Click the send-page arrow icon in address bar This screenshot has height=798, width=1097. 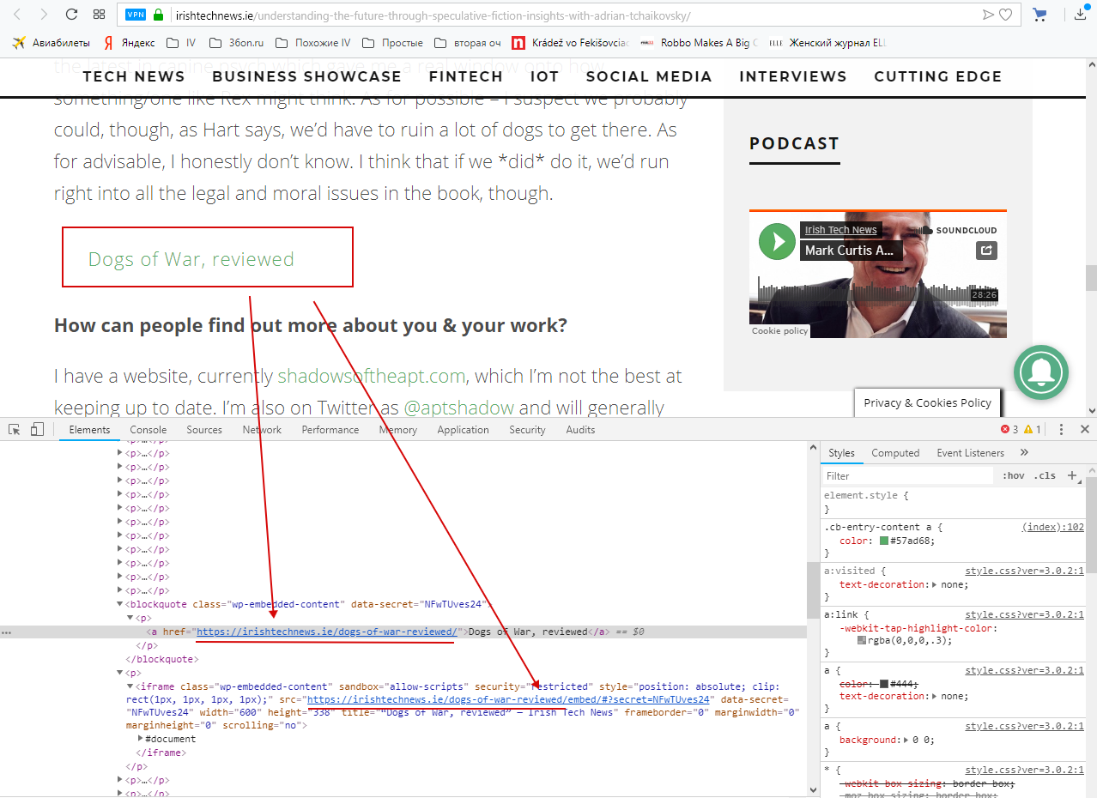(988, 15)
